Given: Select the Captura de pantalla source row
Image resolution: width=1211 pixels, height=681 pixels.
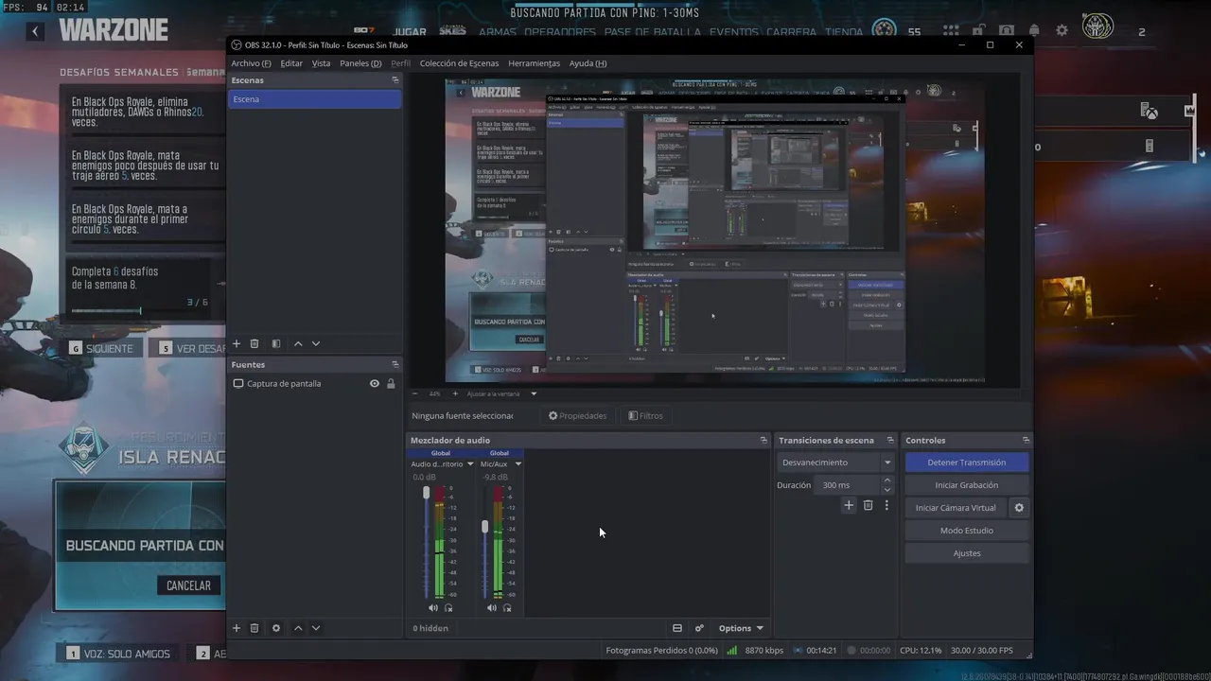Looking at the screenshot, I should (x=315, y=383).
